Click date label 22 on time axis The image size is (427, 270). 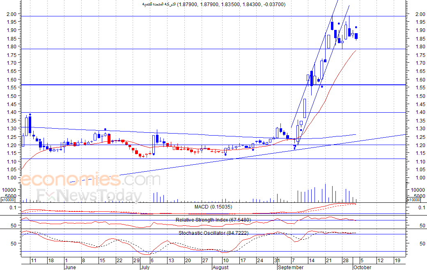(119, 261)
